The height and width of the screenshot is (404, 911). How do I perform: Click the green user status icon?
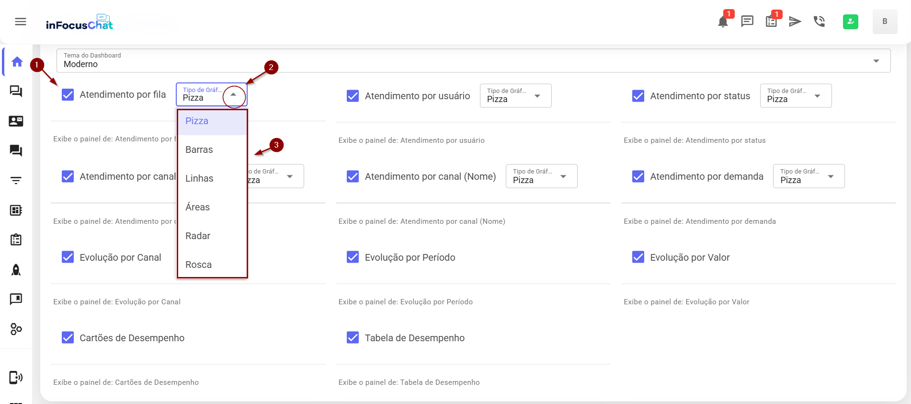850,22
